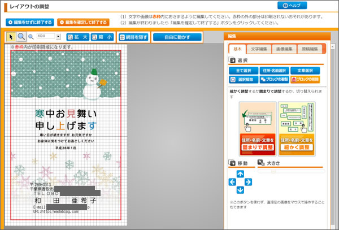
Task: Click the 大きさ size slider
Action: coord(291,171)
